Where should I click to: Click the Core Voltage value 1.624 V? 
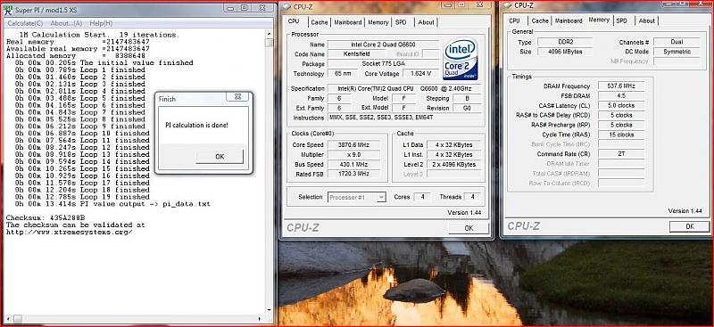click(420, 74)
